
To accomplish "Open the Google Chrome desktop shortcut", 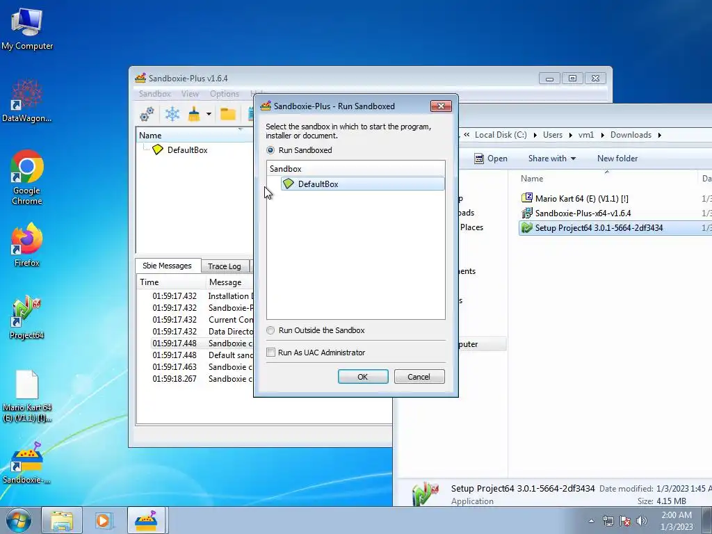I will (27, 177).
